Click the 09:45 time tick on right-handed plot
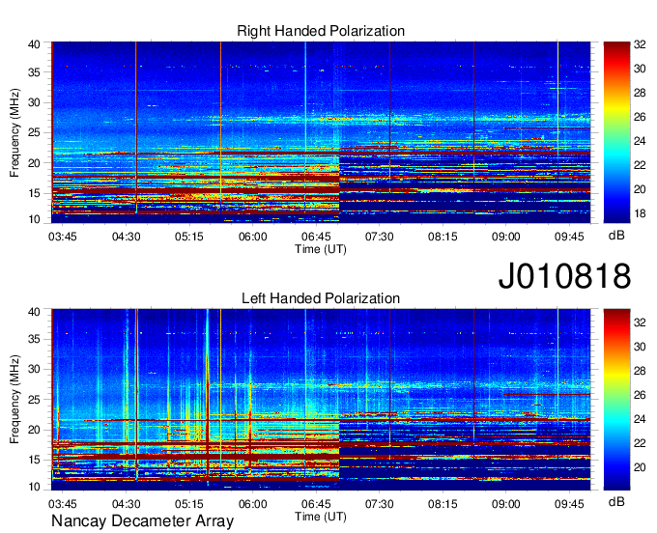 click(569, 237)
